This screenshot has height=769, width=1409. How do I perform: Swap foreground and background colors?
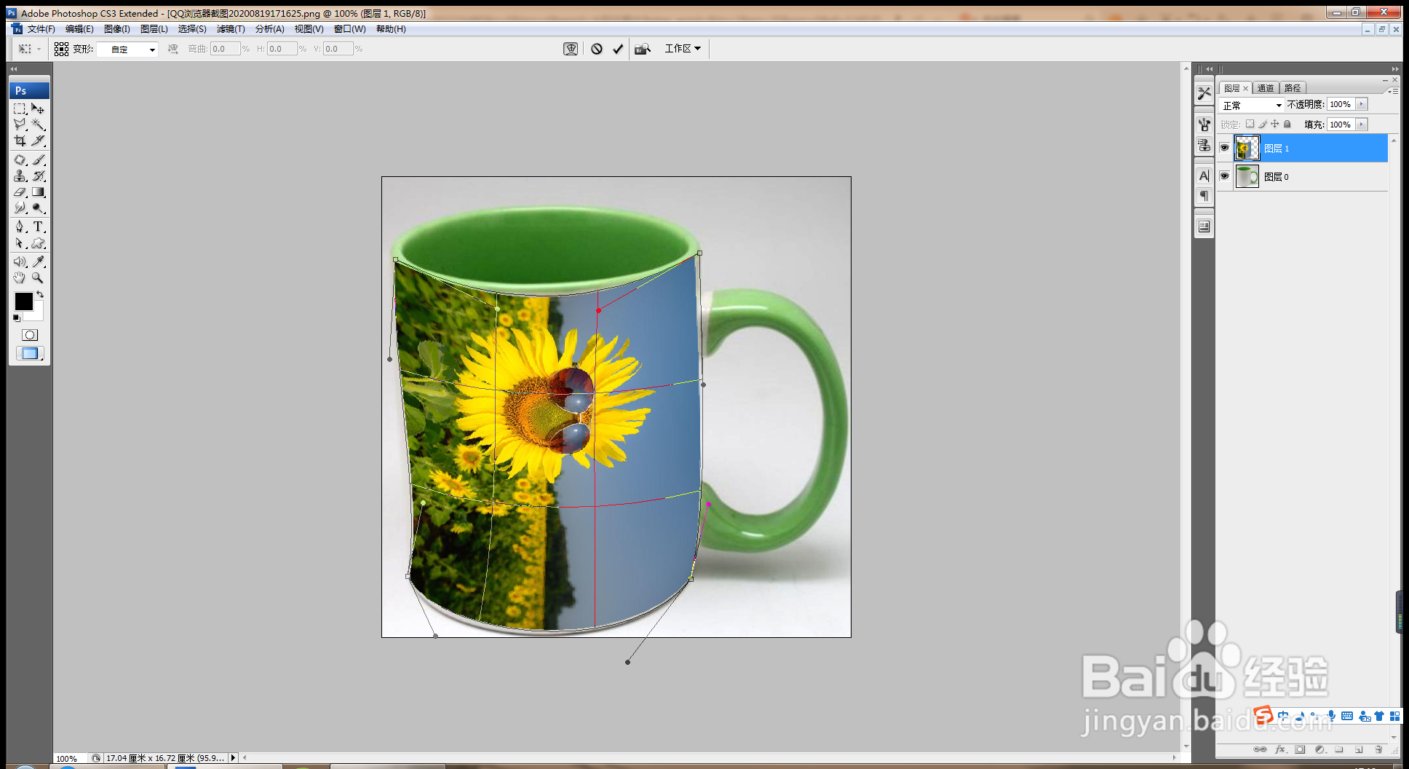(x=40, y=295)
